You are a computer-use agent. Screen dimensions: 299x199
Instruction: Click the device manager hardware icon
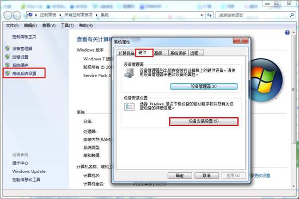tap(129, 73)
